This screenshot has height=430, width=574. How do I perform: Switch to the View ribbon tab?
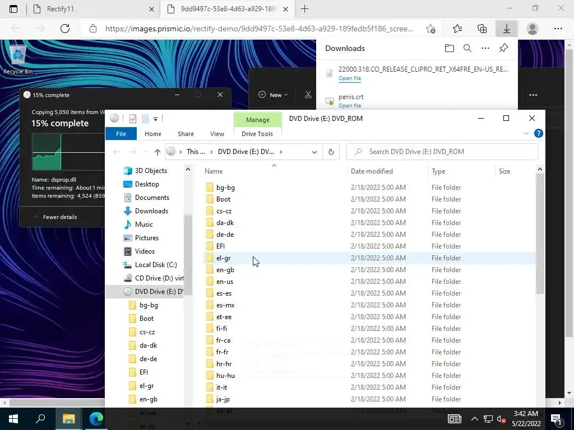tap(217, 134)
